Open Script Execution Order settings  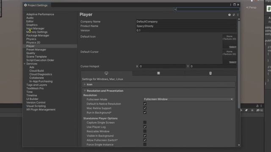click(40, 60)
